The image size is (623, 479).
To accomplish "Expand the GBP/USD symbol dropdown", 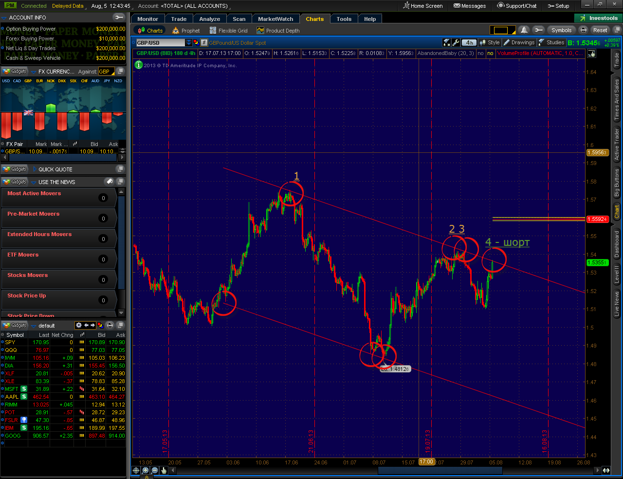I will pos(189,43).
